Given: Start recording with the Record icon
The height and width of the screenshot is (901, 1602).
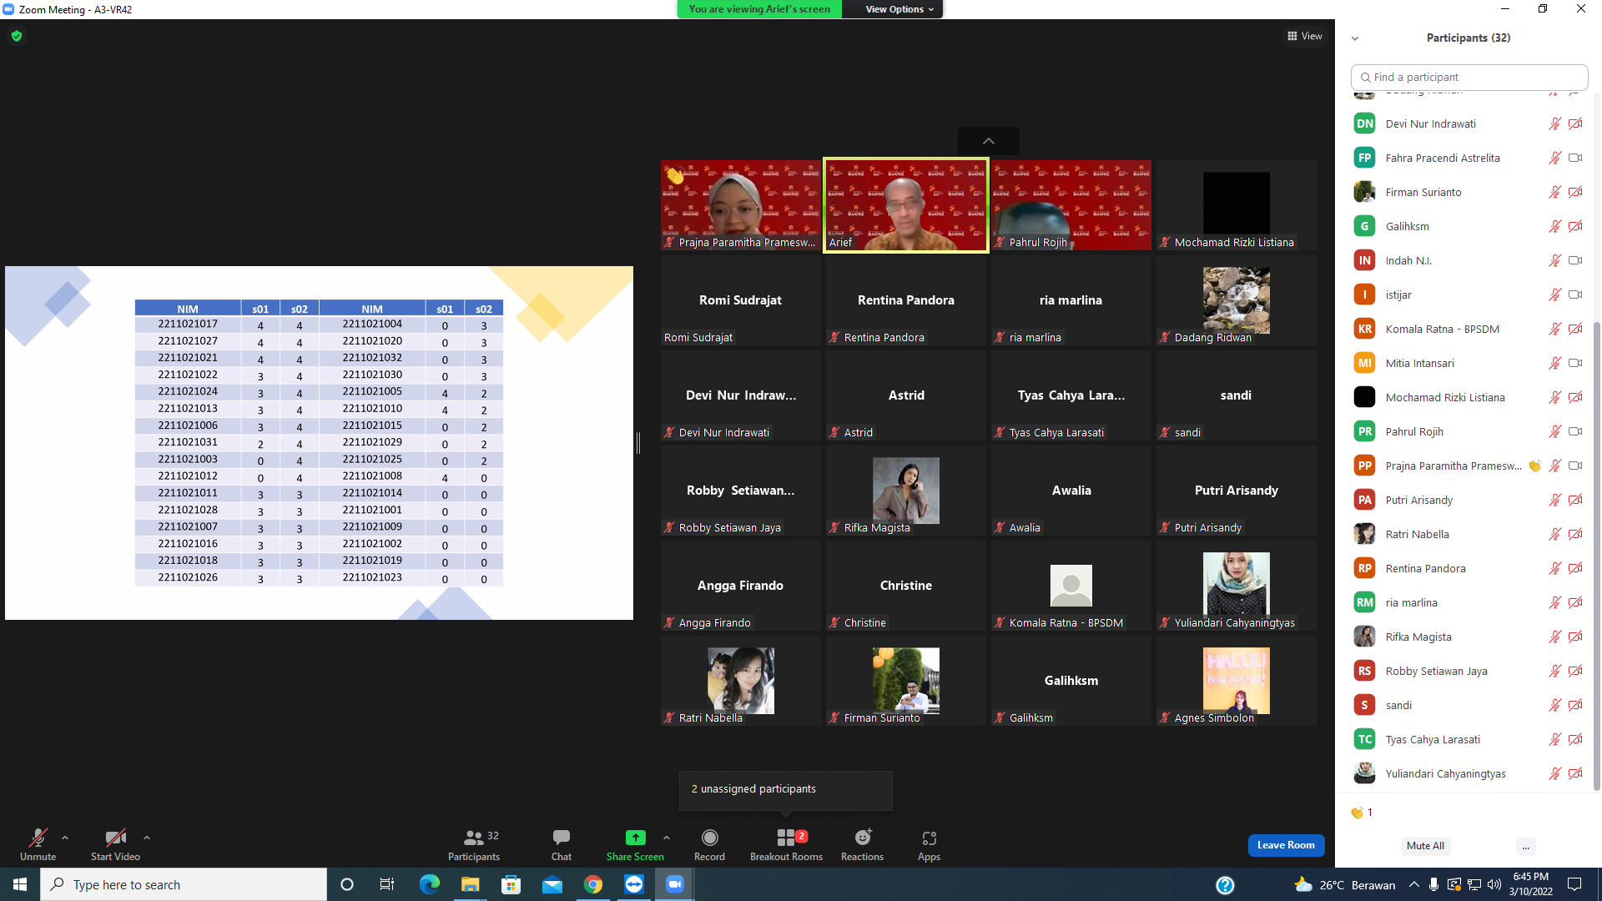Looking at the screenshot, I should [710, 838].
